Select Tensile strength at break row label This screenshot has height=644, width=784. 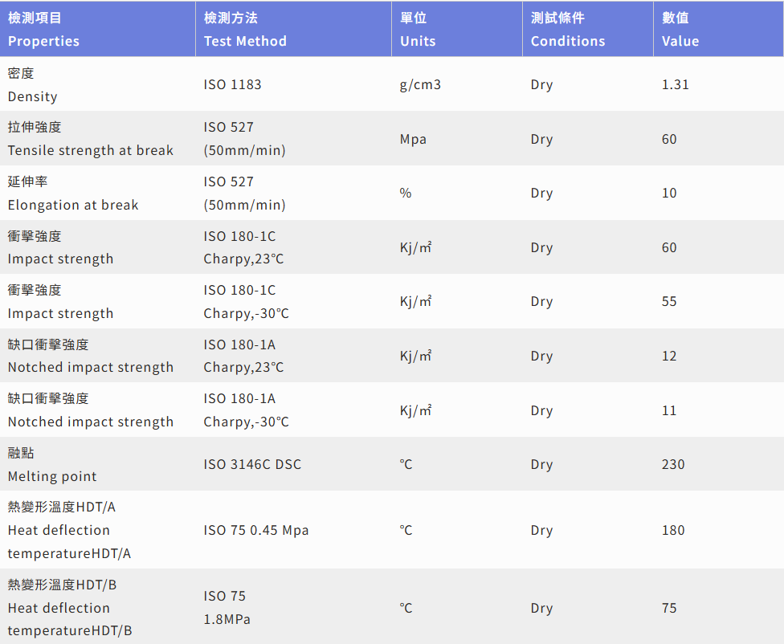[91, 138]
